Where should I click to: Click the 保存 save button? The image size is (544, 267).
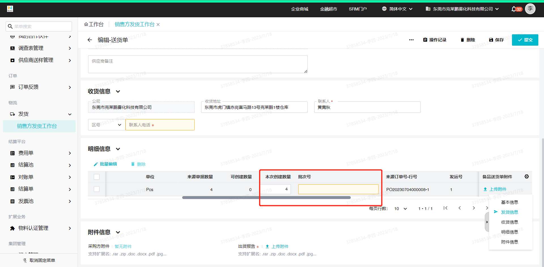(x=496, y=40)
